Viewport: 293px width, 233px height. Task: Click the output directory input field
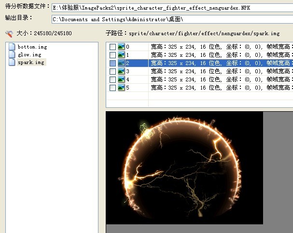click(x=172, y=19)
